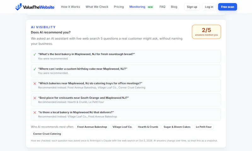Viewport: 252px width, 151px height.
Task: Select the Sugar & Bloom Cakes chip
Action: click(177, 127)
